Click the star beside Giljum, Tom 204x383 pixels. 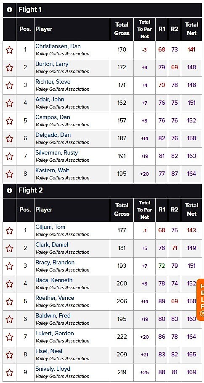click(10, 231)
